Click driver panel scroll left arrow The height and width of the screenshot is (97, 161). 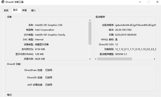pyautogui.click(x=96, y=59)
